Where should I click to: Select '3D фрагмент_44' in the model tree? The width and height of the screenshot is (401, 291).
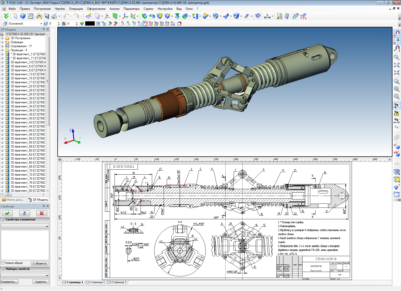click(28, 126)
